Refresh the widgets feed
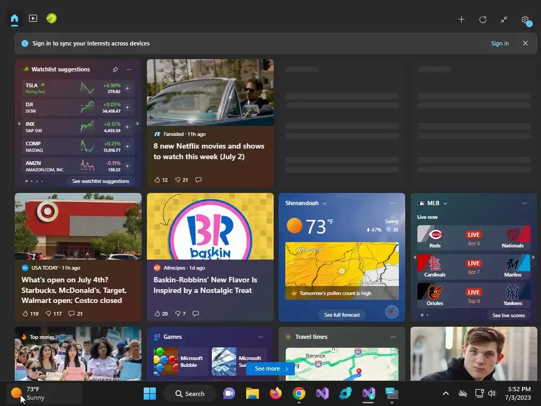The width and height of the screenshot is (541, 406). (483, 20)
